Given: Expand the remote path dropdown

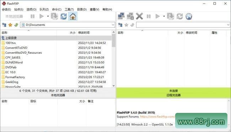Looking at the screenshot, I should coord(228,25).
